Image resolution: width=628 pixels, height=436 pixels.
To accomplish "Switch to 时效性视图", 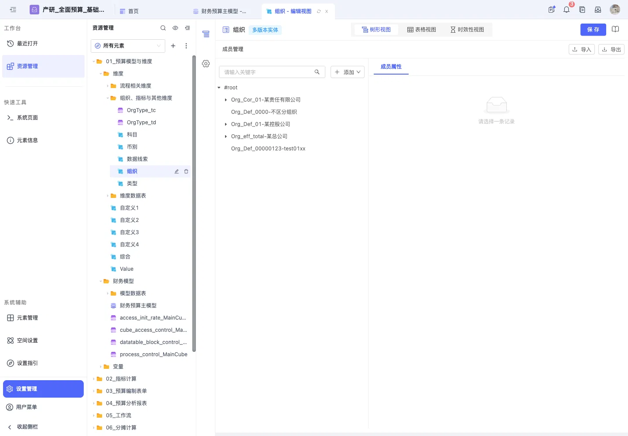I will (x=467, y=30).
